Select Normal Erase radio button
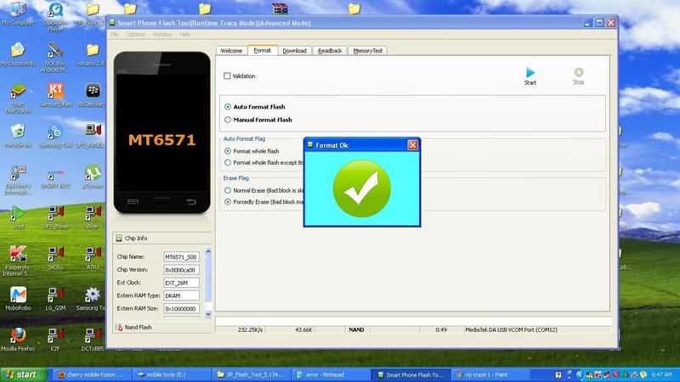 click(x=228, y=190)
